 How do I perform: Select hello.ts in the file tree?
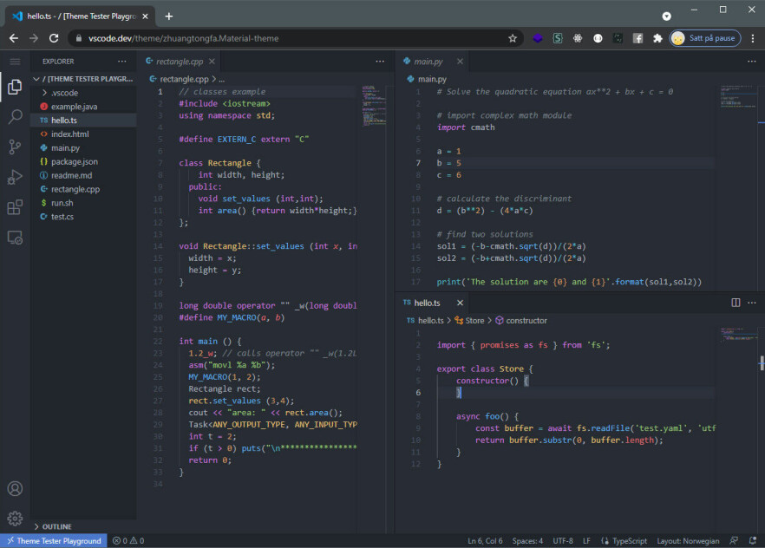(83, 120)
